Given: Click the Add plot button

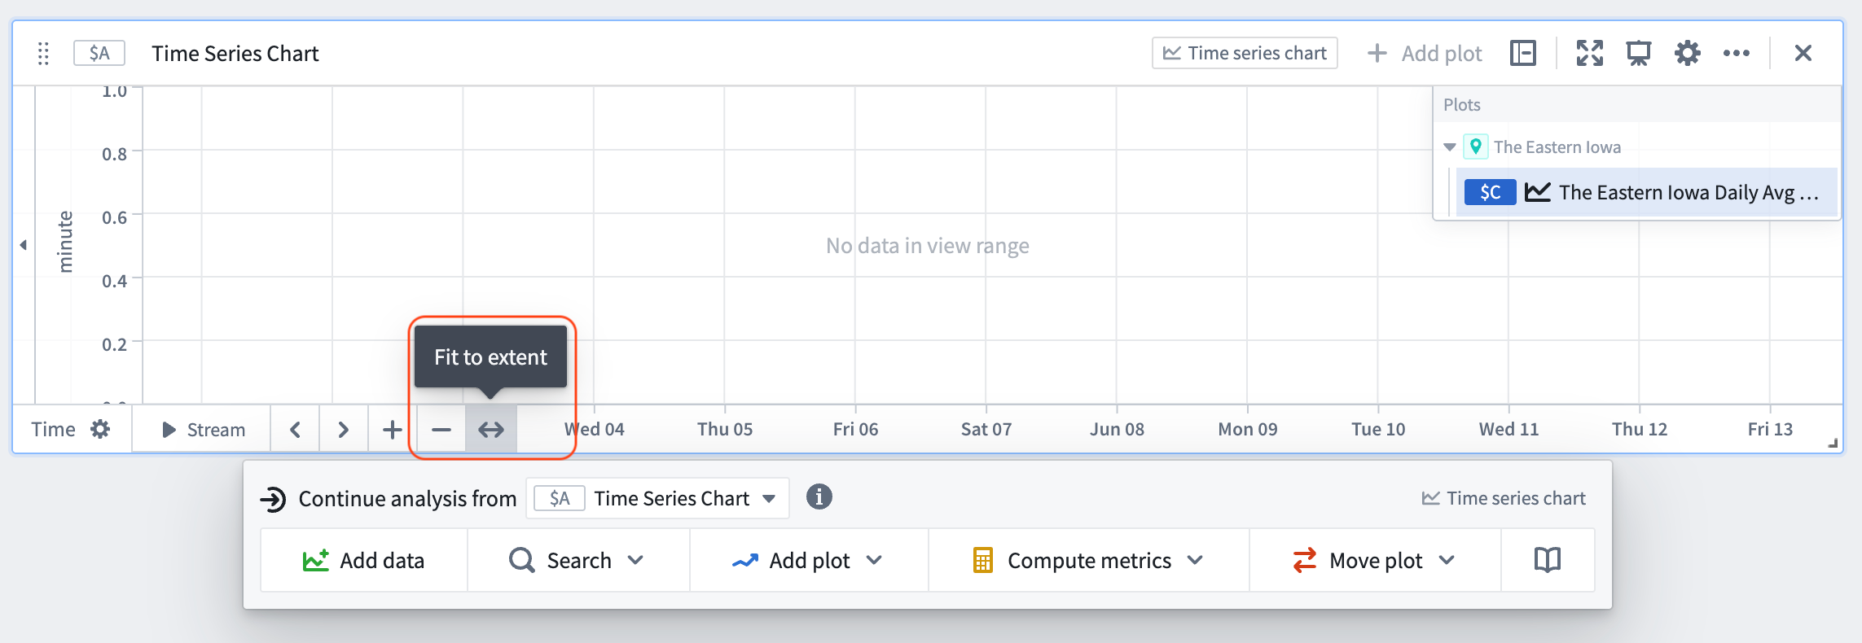Looking at the screenshot, I should pyautogui.click(x=1425, y=52).
